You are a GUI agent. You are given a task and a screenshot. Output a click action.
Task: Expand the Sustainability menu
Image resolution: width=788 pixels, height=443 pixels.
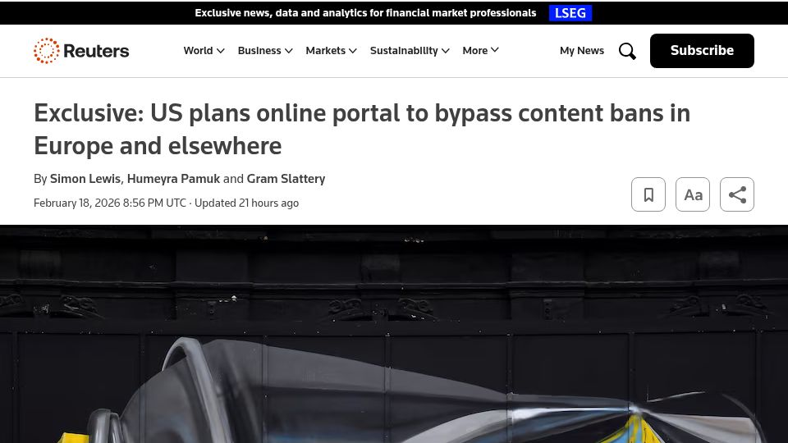pos(410,51)
